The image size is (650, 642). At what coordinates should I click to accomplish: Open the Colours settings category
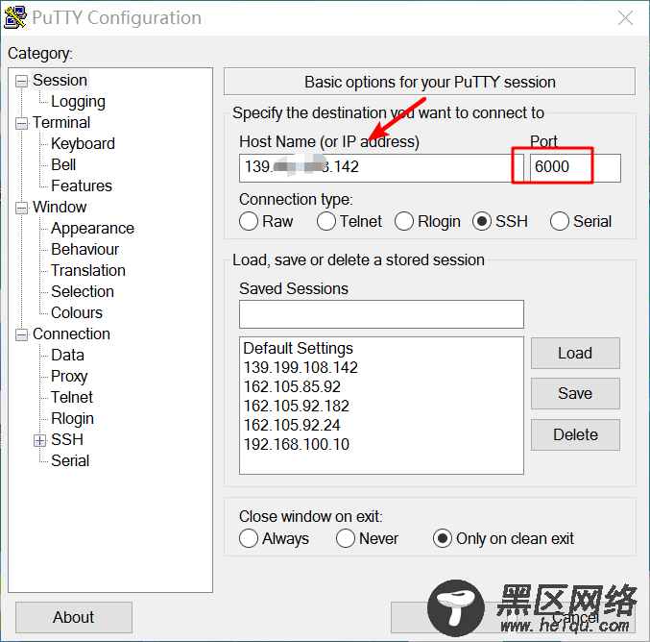76,313
